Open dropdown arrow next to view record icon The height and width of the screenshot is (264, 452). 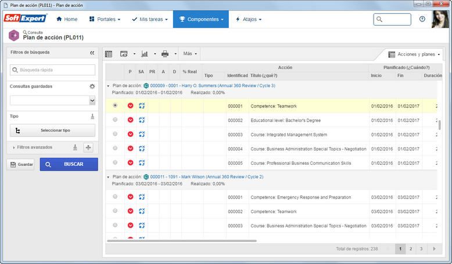pyautogui.click(x=135, y=54)
